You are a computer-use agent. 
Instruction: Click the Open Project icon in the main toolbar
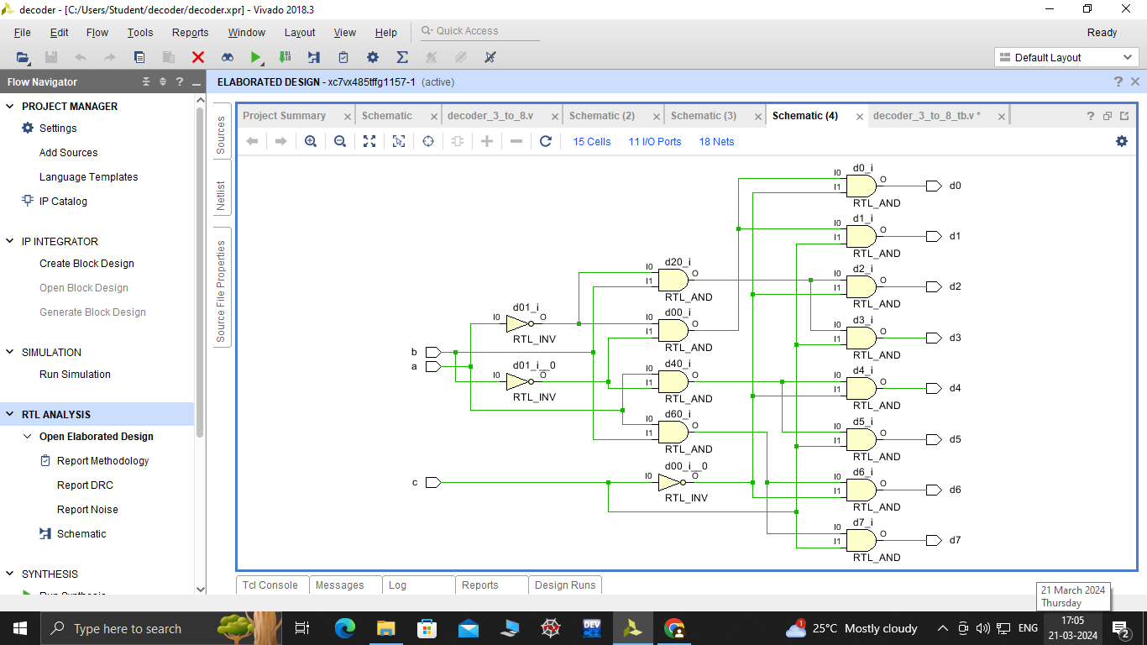(x=23, y=57)
